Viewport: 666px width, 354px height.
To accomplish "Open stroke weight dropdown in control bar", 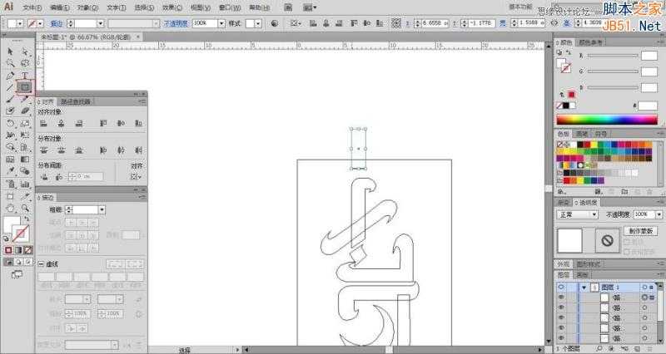I will click(x=101, y=24).
